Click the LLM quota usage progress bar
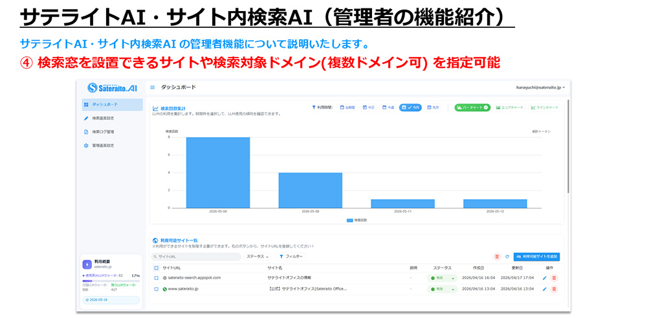This screenshot has width=647, height=318. [111, 281]
